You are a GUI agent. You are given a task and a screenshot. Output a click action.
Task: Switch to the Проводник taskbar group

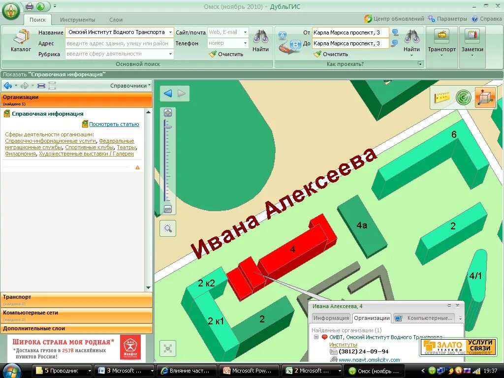tap(63, 371)
